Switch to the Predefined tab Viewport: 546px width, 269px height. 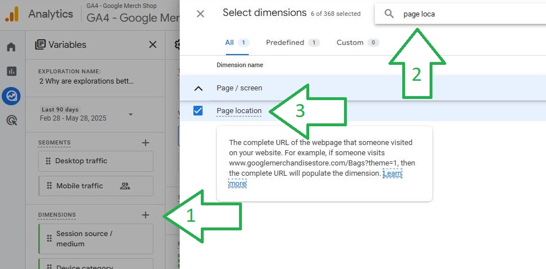click(293, 42)
